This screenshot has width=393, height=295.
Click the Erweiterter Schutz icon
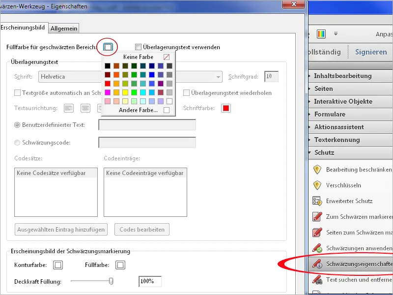317,201
